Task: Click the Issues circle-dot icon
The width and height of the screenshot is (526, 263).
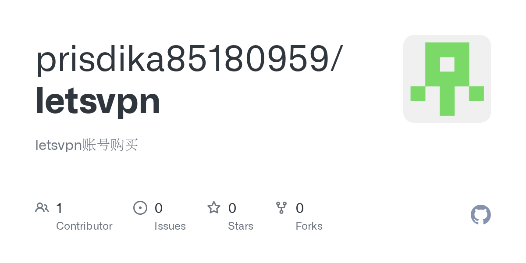Action: click(x=140, y=208)
